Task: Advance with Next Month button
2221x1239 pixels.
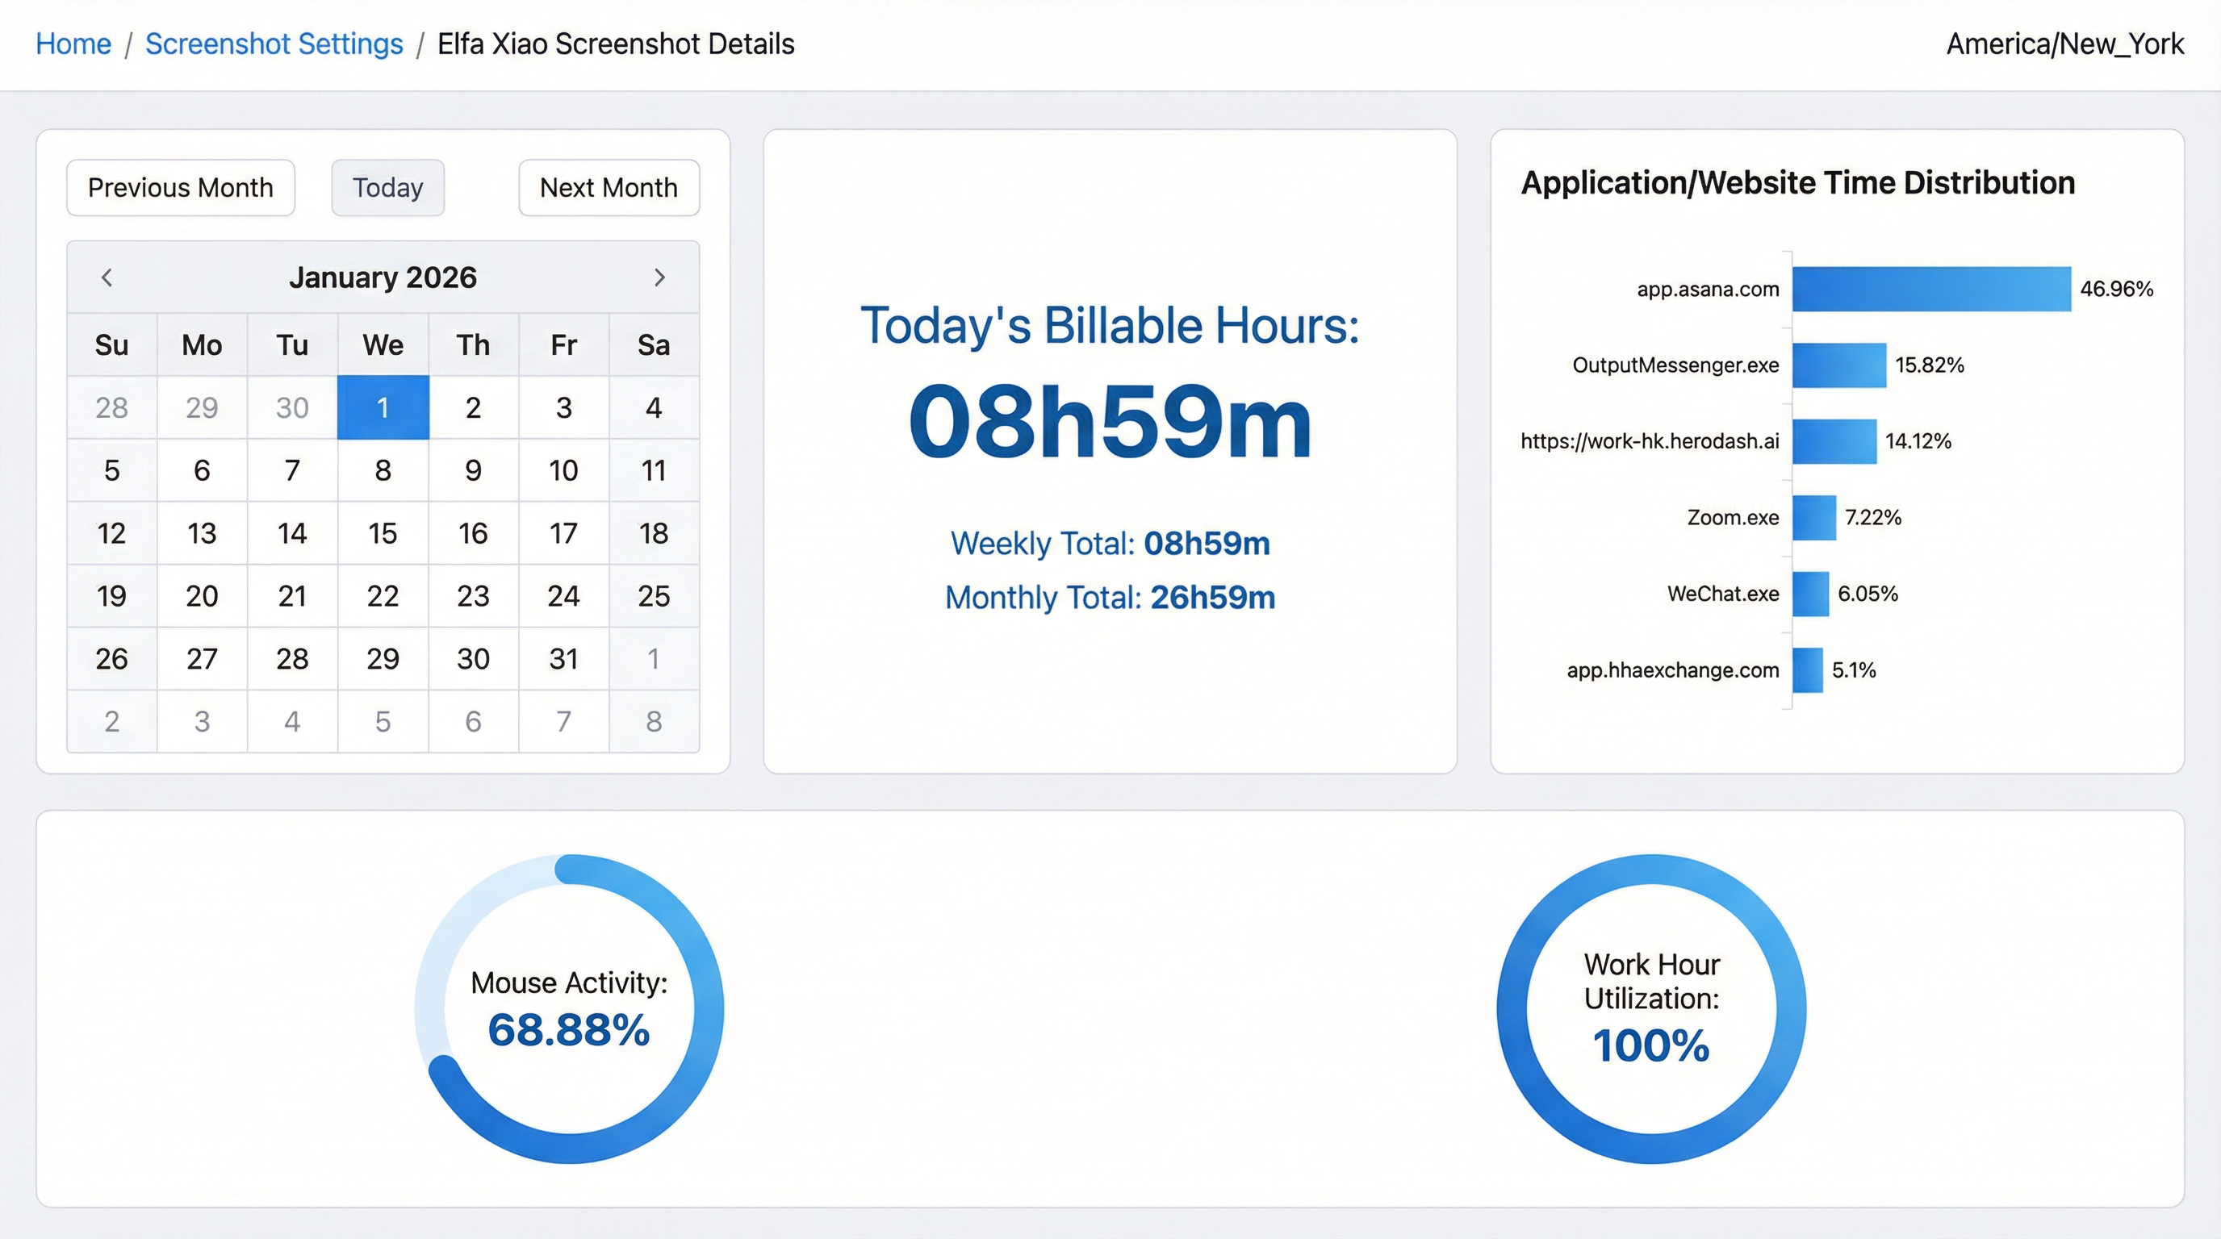Action: point(609,188)
